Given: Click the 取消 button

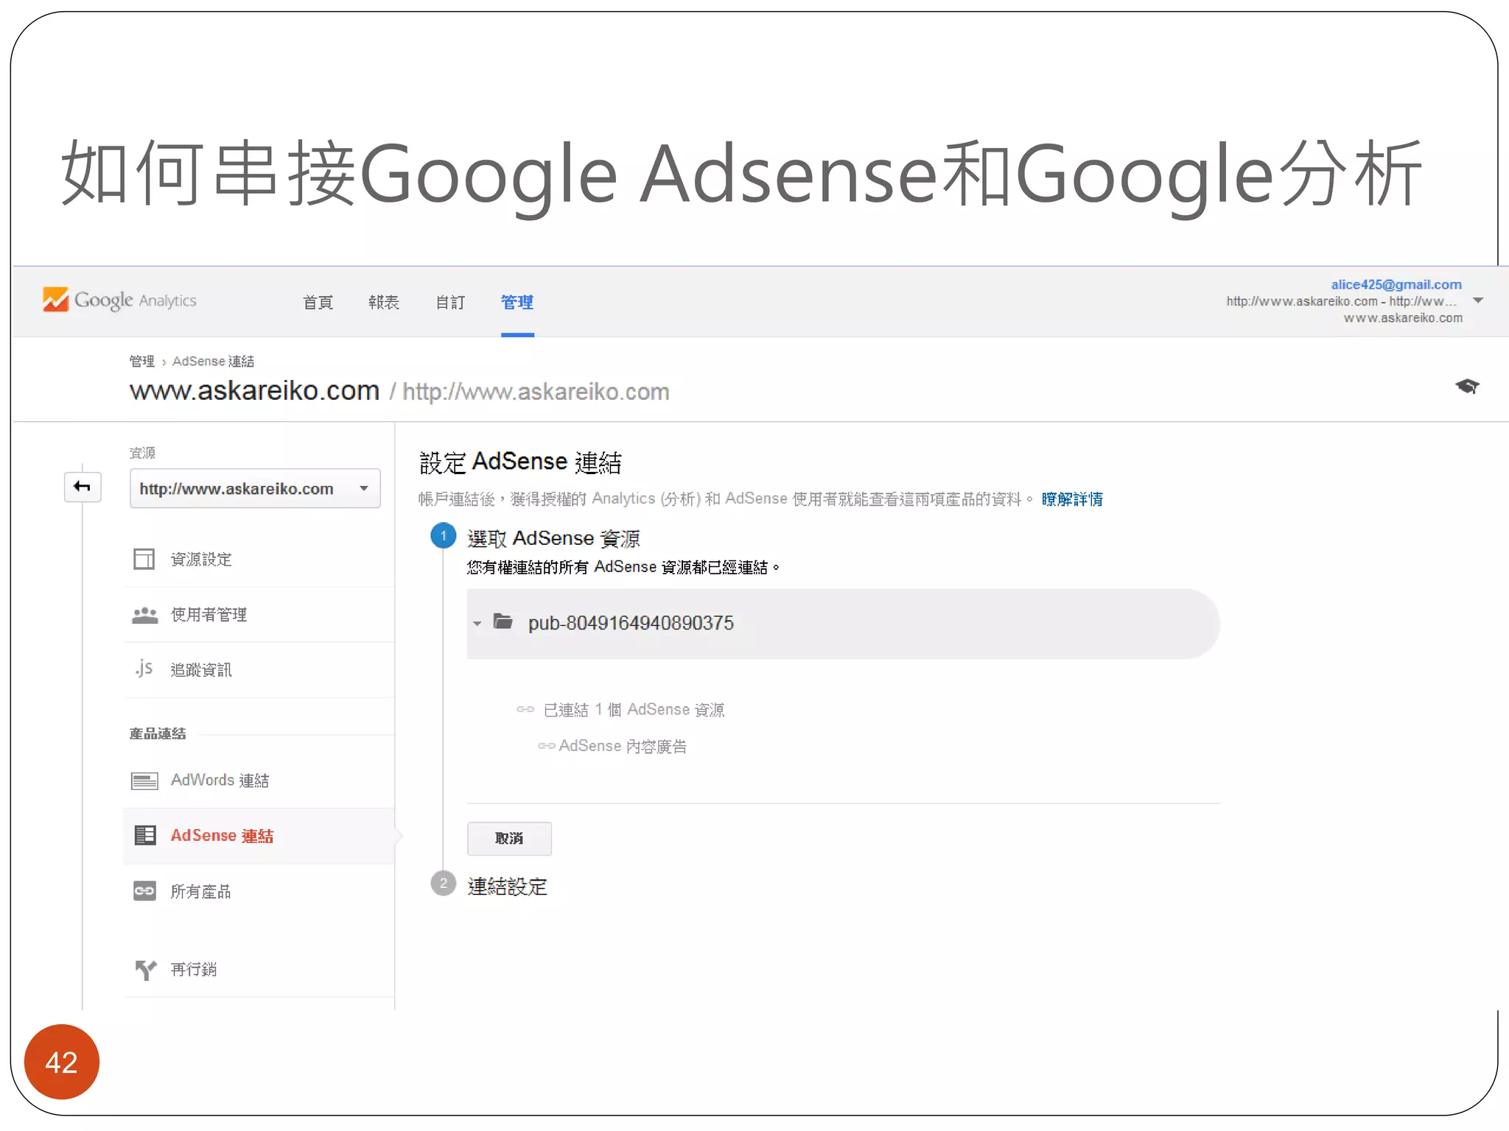Looking at the screenshot, I should (x=509, y=838).
